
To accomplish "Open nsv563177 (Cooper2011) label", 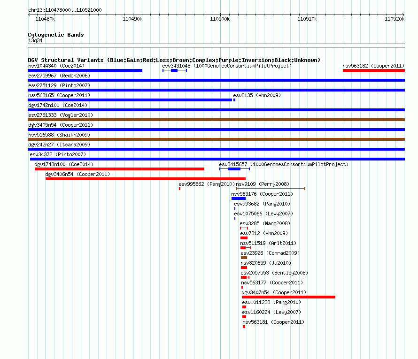I will [x=272, y=283].
